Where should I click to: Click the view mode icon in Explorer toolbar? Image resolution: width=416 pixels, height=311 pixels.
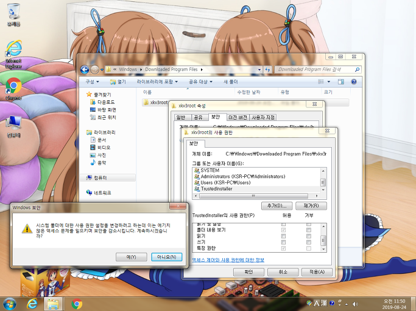(x=321, y=82)
